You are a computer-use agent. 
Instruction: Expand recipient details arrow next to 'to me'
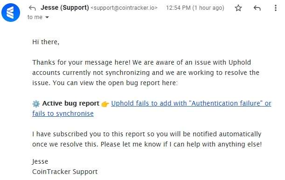click(47, 17)
